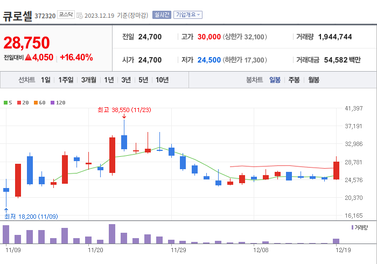Select the 1년 line chart tab
This screenshot has width=377, height=264.
coord(109,80)
